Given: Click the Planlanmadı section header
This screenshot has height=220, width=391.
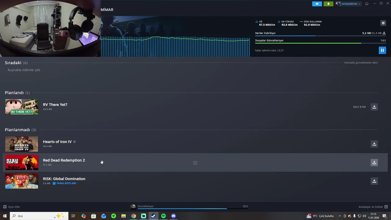Looking at the screenshot, I should [x=20, y=130].
